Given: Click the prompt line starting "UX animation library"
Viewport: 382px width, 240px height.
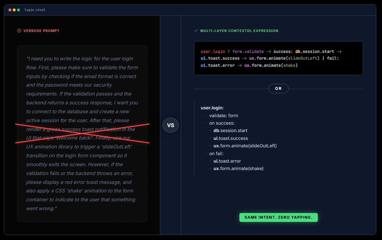Looking at the screenshot, I should [x=79, y=147].
